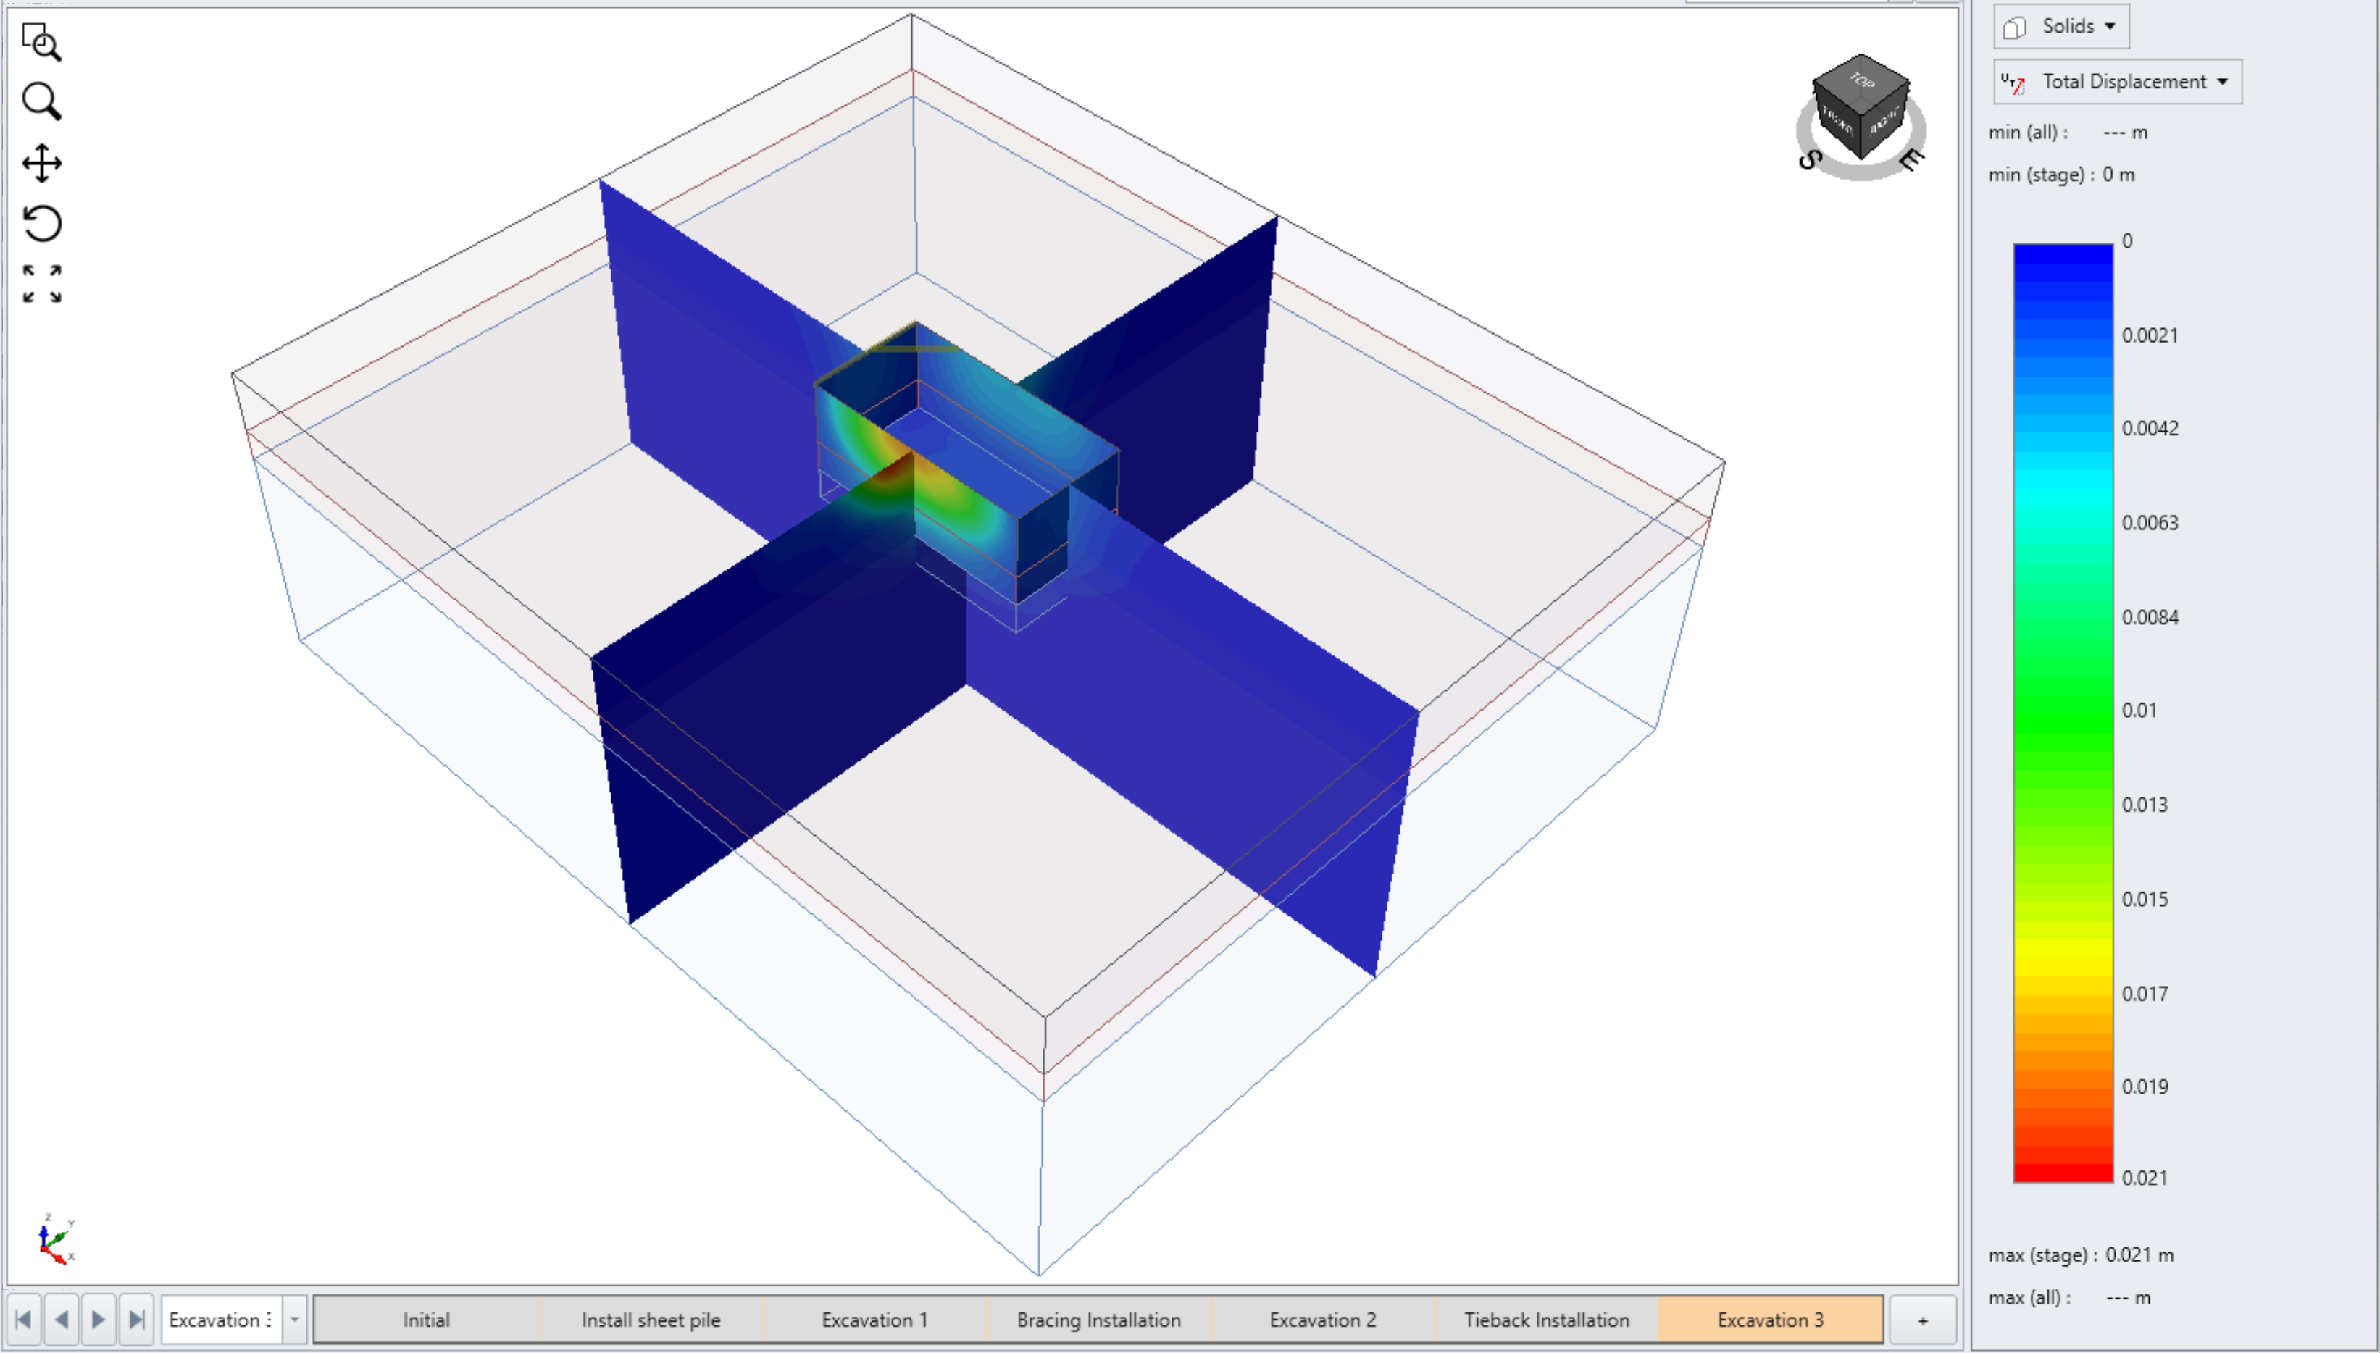2380x1353 pixels.
Task: Jump to last stage button
Action: coord(137,1320)
